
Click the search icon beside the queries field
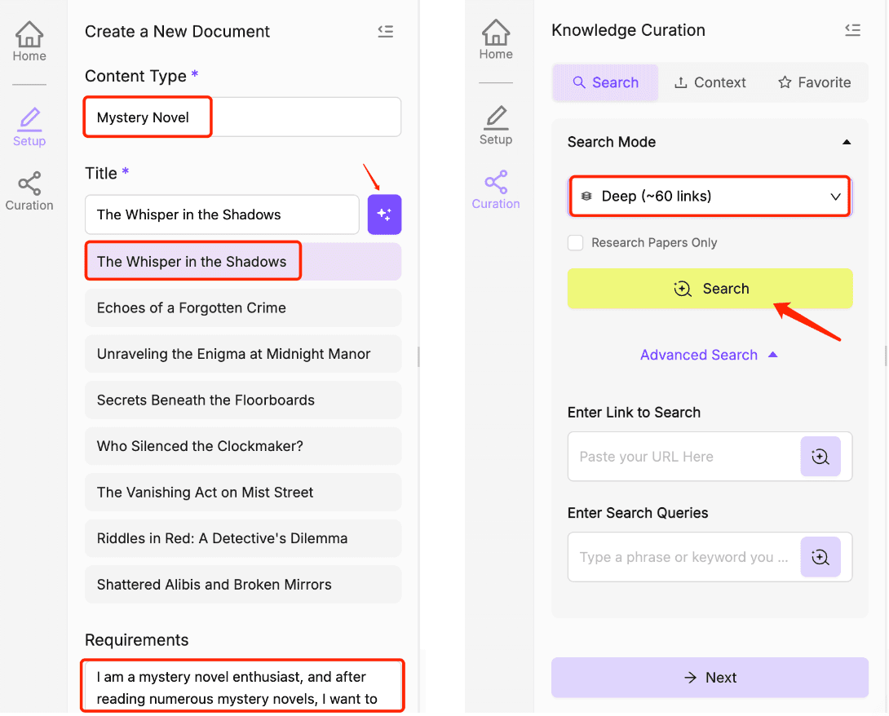click(820, 557)
